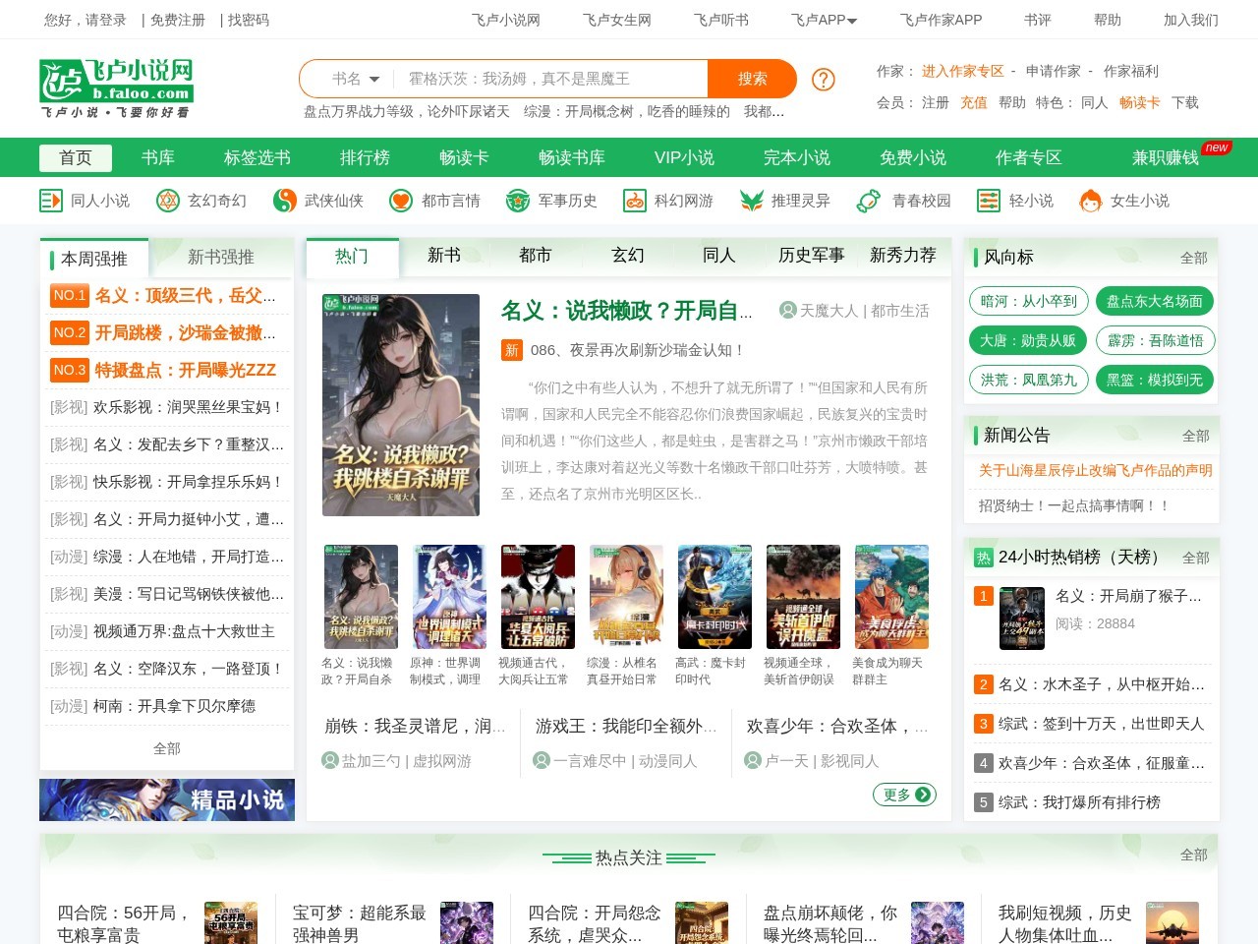Open 排行榜 in the green nav bar

click(365, 157)
